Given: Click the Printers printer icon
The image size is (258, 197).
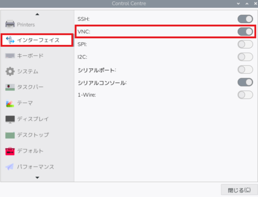Looking at the screenshot, I should click(x=10, y=24).
